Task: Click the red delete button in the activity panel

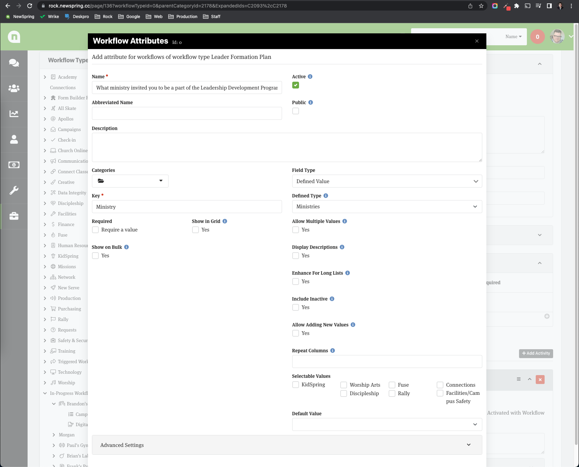Action: click(540, 380)
